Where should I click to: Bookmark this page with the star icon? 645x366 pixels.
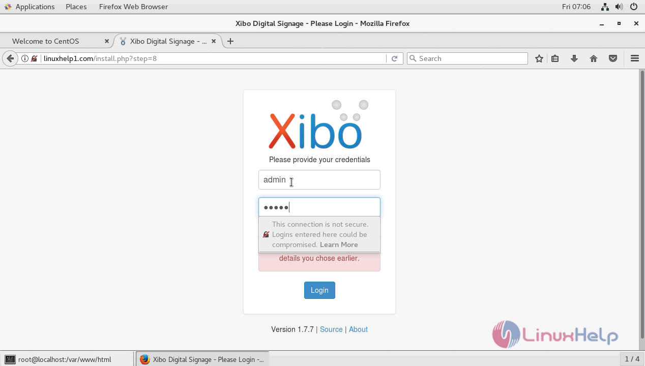(x=539, y=58)
